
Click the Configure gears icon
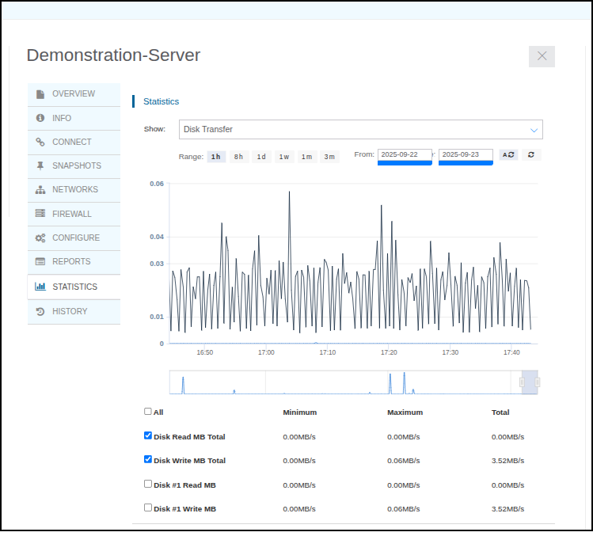pyautogui.click(x=40, y=238)
